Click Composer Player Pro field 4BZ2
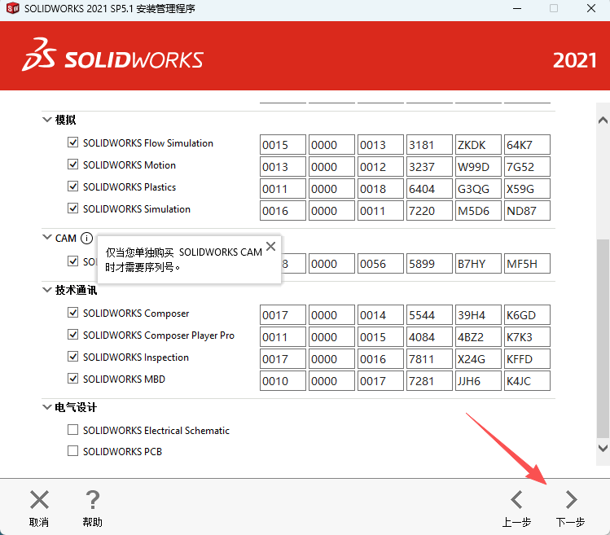The height and width of the screenshot is (535, 610). 478,336
